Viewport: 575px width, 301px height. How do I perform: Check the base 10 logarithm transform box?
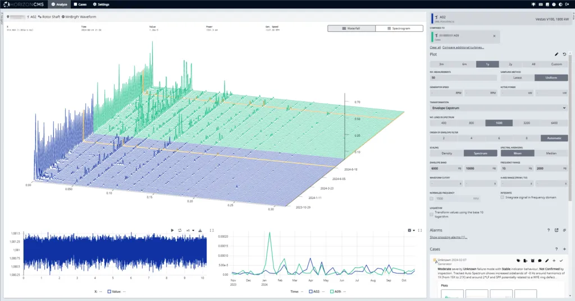click(x=432, y=214)
